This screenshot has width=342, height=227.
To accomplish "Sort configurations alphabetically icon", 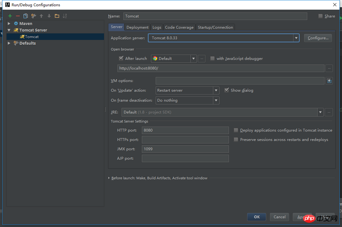I will click(x=65, y=16).
